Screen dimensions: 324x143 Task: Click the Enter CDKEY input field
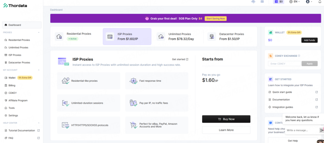coord(284,64)
